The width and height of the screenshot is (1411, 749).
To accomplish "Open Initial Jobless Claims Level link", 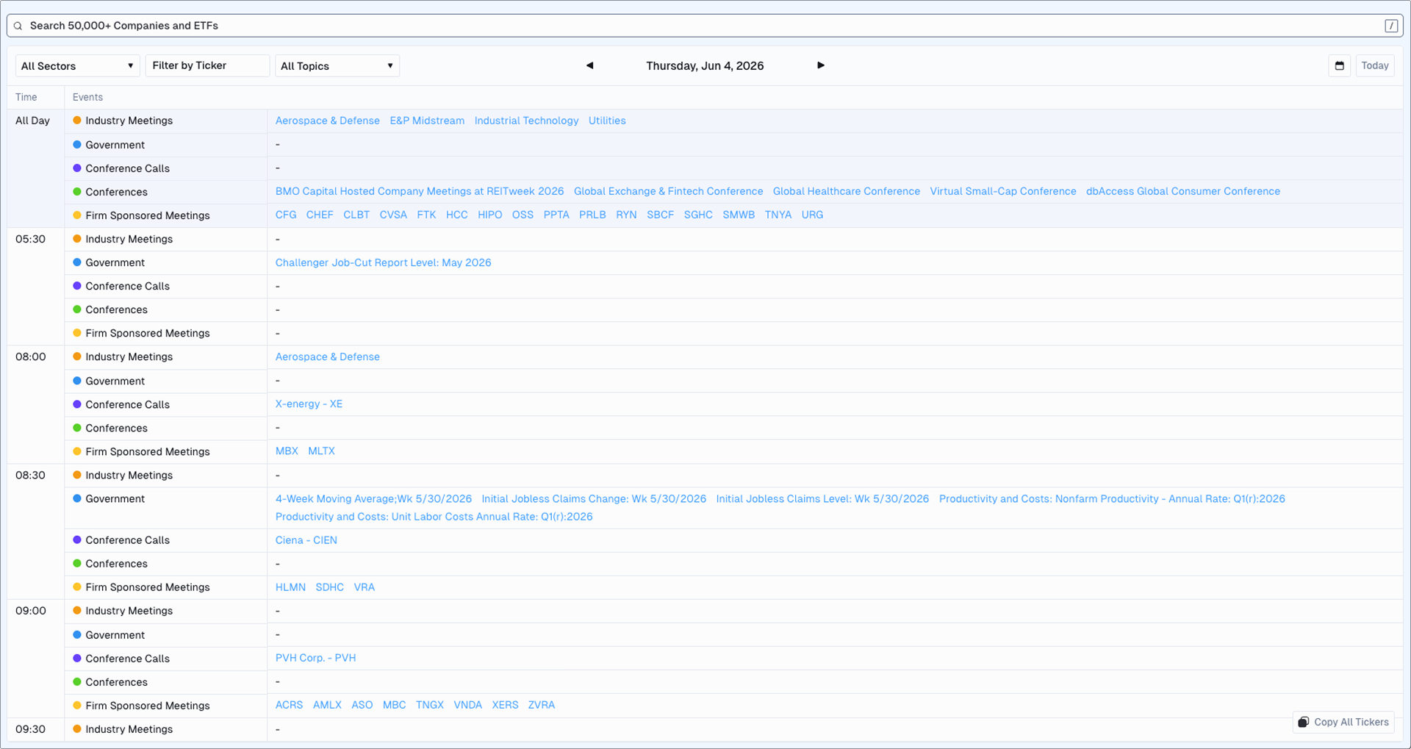I will pyautogui.click(x=822, y=498).
